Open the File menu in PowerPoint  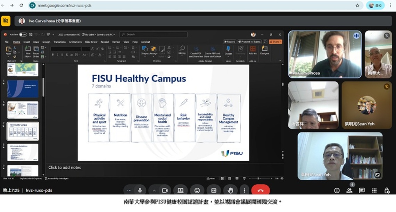click(x=7, y=42)
